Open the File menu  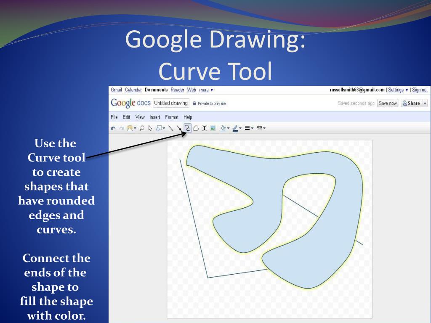(114, 117)
